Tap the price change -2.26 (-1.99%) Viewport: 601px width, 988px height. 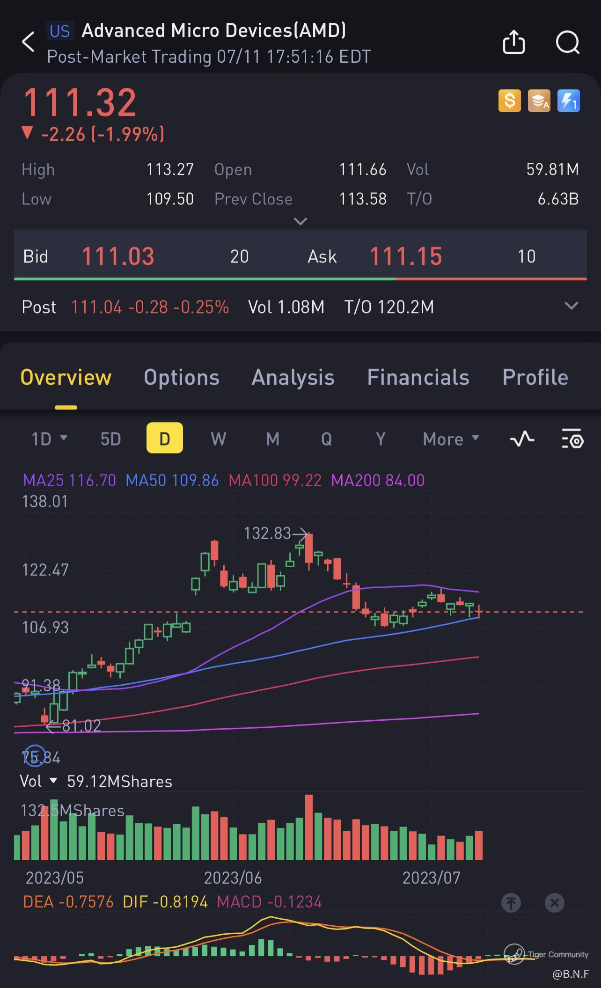93,134
